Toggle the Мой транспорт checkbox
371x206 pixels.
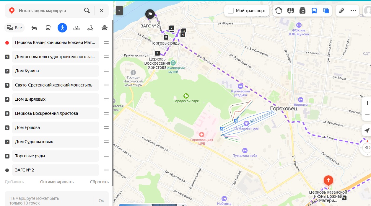(x=231, y=11)
